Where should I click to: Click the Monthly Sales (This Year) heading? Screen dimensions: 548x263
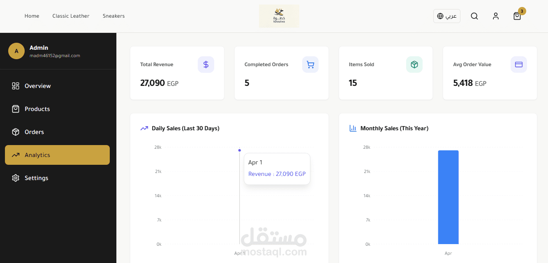[x=394, y=128]
